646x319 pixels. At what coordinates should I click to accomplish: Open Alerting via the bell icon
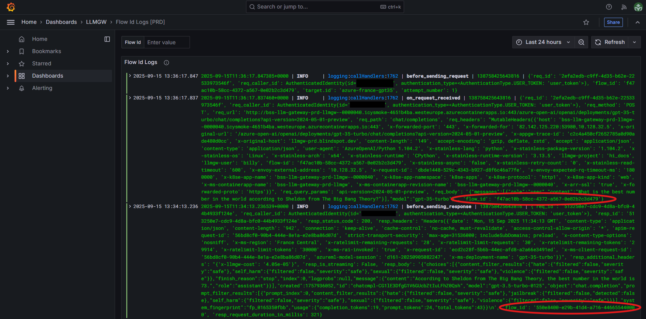click(x=21, y=88)
